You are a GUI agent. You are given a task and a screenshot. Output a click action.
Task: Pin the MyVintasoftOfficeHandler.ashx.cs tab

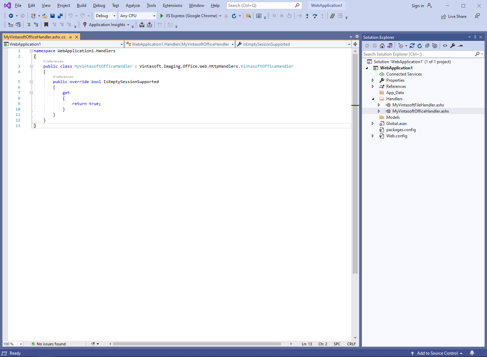(x=70, y=37)
